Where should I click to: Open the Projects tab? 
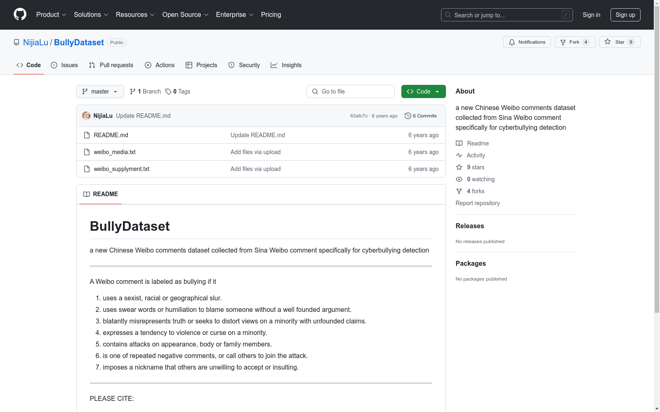click(x=201, y=65)
